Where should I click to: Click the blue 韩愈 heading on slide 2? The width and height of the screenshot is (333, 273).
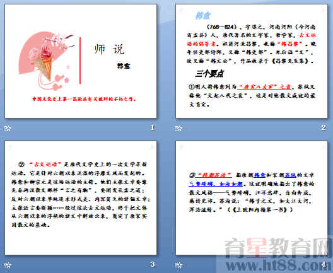[x=203, y=16]
